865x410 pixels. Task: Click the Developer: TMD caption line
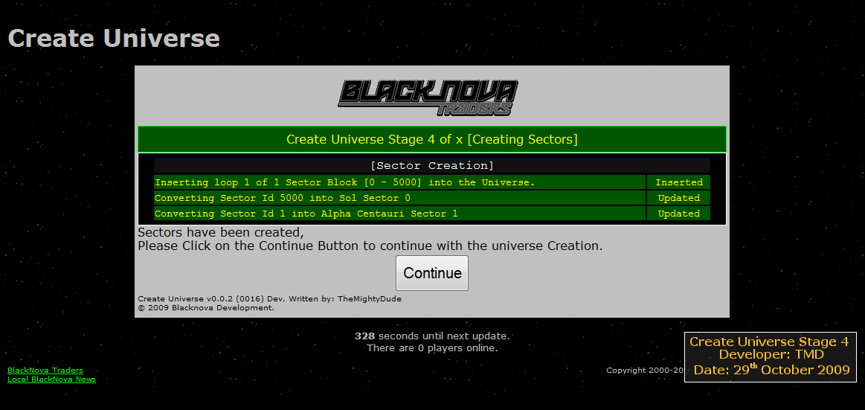pyautogui.click(x=771, y=355)
